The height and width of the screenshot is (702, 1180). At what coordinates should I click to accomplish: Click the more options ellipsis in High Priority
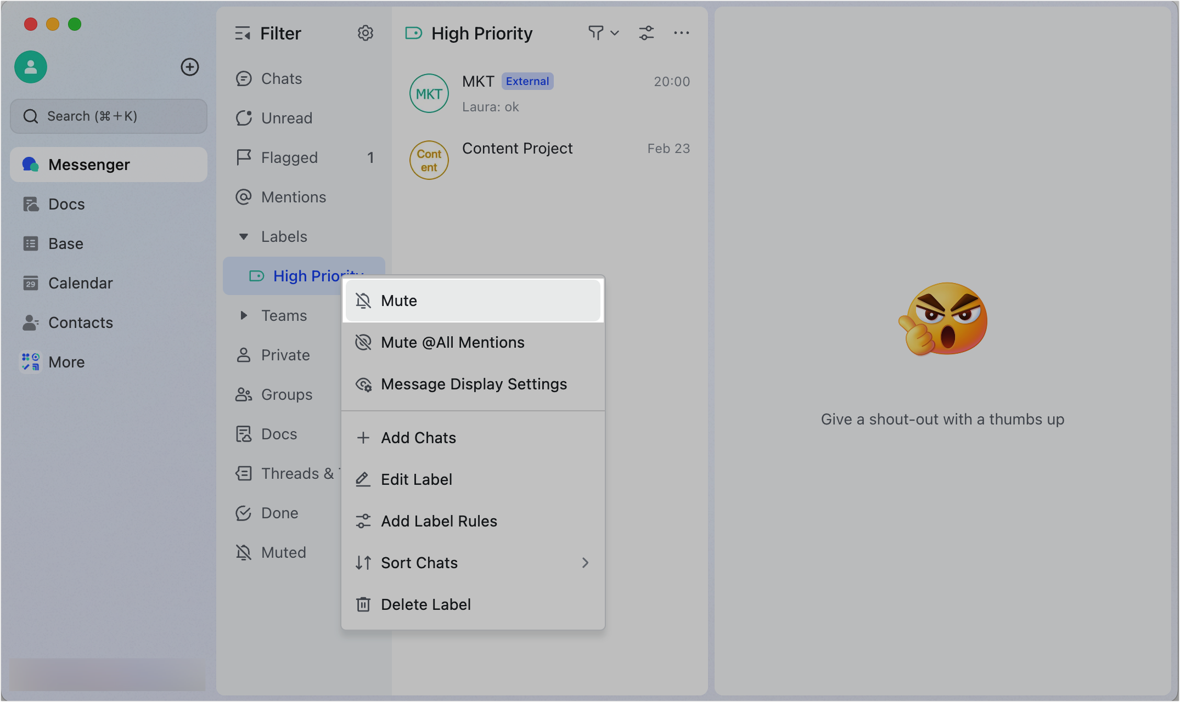(681, 33)
